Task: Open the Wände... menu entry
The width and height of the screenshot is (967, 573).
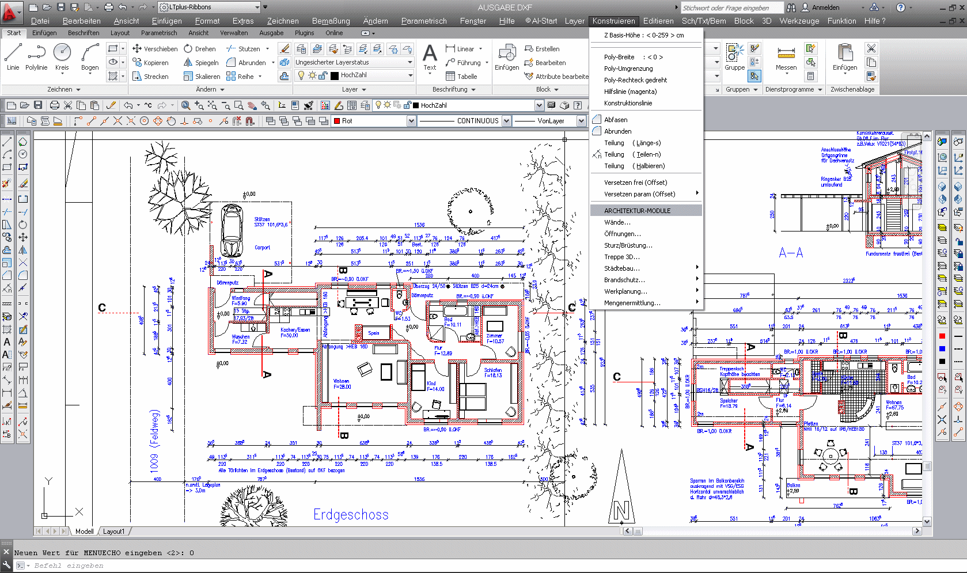Action: tap(617, 222)
